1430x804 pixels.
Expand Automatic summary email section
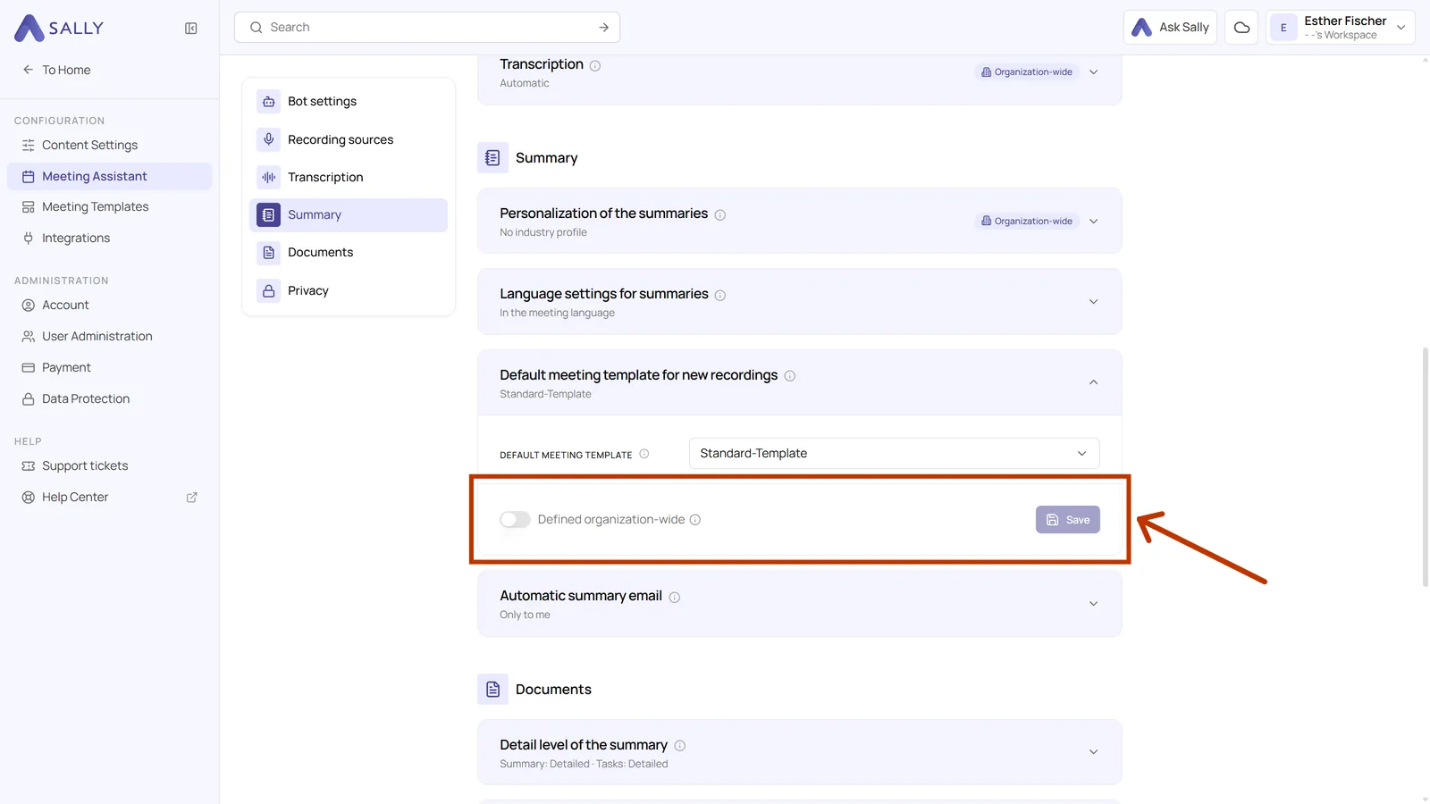click(x=1093, y=604)
